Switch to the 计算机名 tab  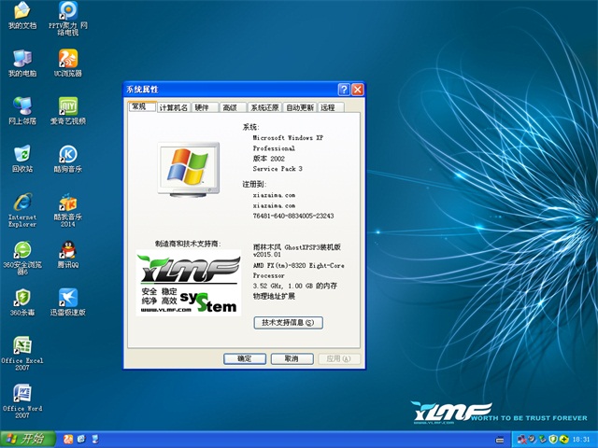174,107
